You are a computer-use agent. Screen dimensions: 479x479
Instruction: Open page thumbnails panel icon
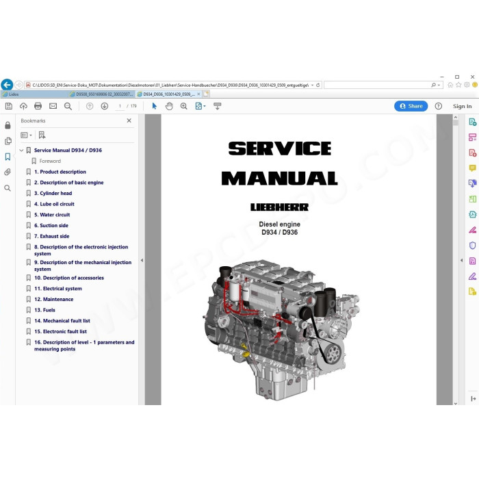[x=8, y=141]
